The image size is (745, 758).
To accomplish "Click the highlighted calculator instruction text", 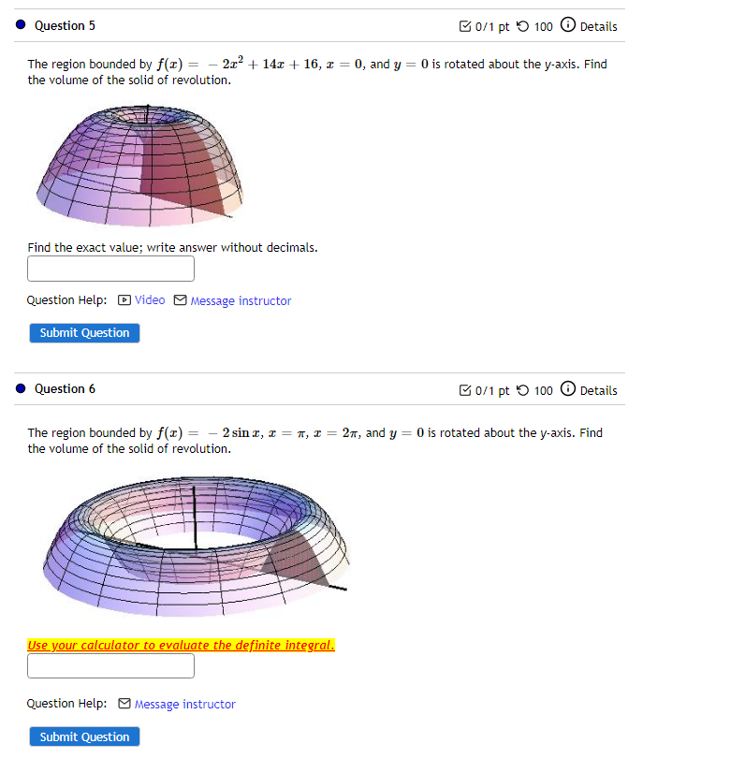I will pyautogui.click(x=181, y=645).
